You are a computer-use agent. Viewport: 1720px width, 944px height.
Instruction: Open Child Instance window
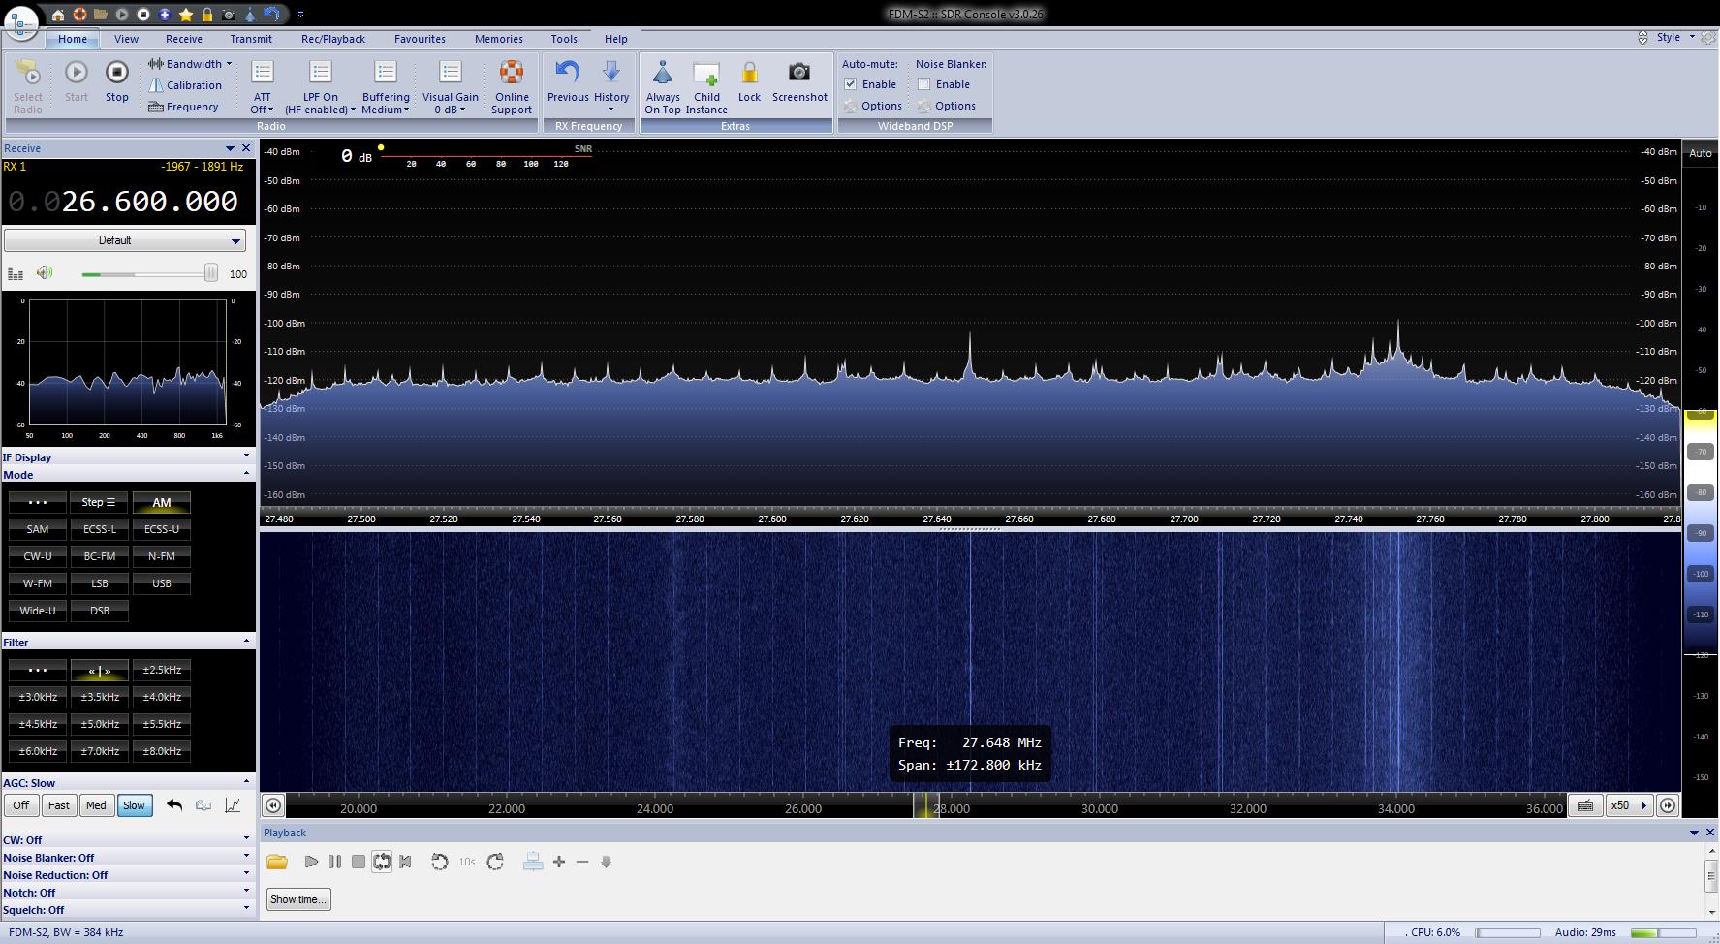click(x=706, y=74)
